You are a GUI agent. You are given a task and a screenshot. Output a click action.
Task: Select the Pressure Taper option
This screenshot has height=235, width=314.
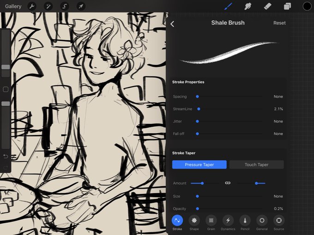tap(199, 164)
